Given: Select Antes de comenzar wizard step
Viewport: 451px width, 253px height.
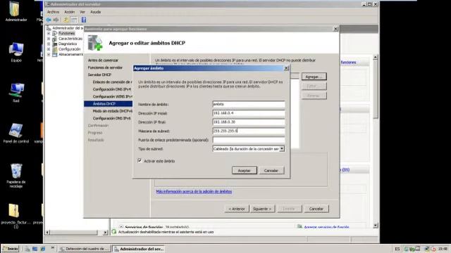Looking at the screenshot, I should [103, 60].
